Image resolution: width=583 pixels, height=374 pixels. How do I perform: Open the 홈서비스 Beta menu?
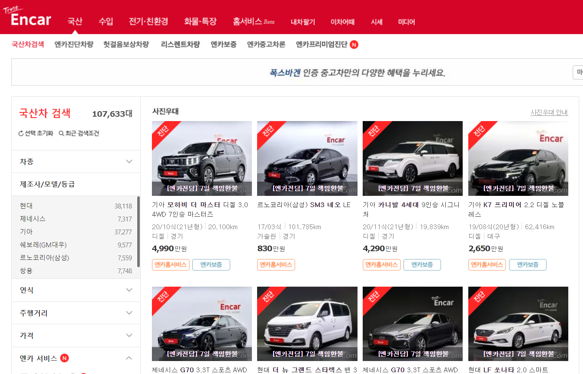[x=254, y=21]
